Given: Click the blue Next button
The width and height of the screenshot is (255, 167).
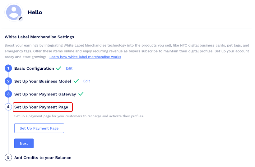Looking at the screenshot, I should pyautogui.click(x=24, y=143).
